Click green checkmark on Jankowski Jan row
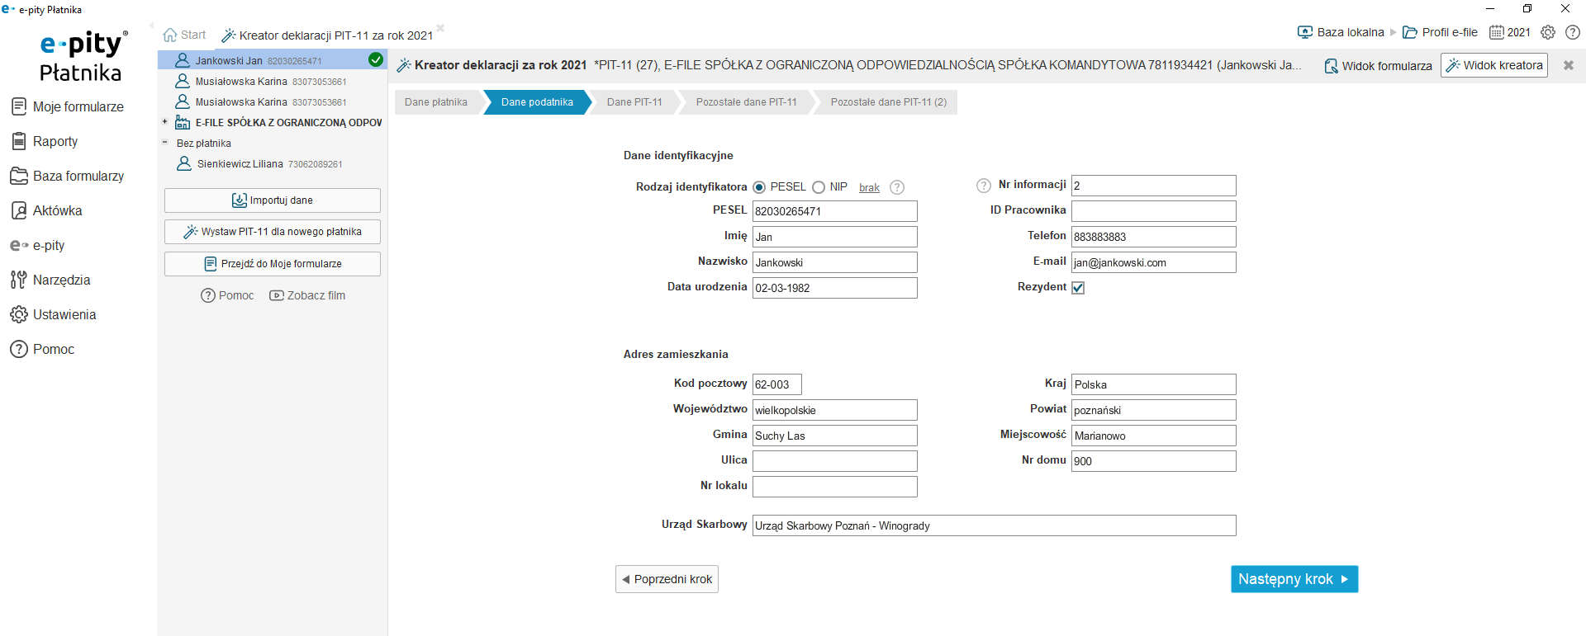Image resolution: width=1586 pixels, height=636 pixels. tap(376, 59)
